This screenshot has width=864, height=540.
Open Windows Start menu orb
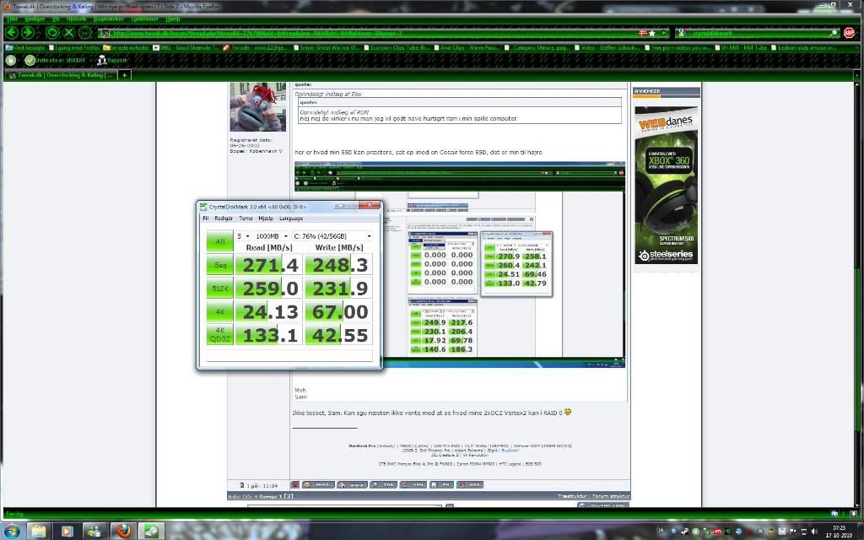11,532
